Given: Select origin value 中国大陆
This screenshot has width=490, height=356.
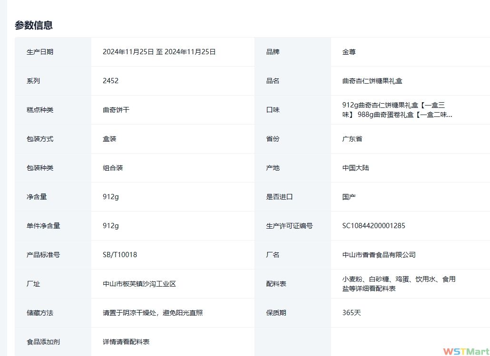Looking at the screenshot, I should point(355,168).
